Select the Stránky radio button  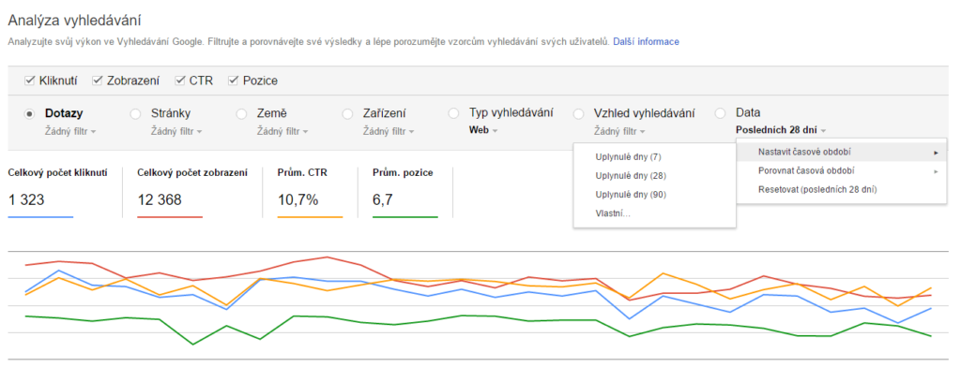(135, 114)
